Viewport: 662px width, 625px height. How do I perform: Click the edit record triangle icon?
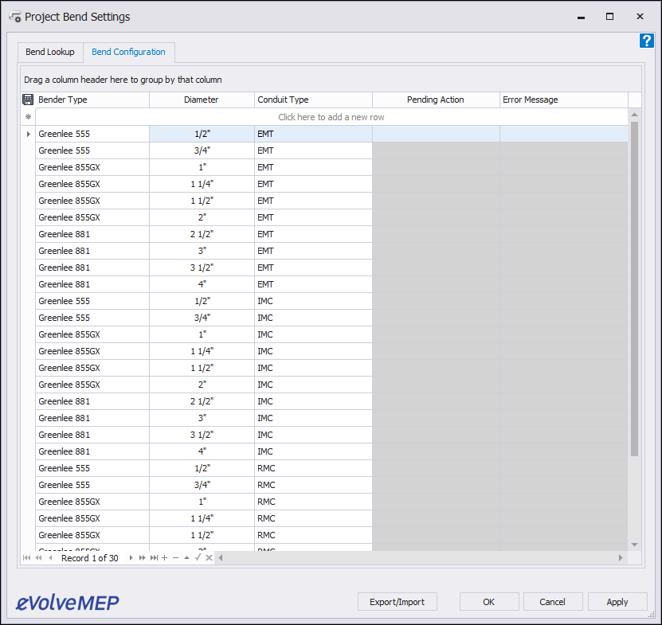(186, 558)
